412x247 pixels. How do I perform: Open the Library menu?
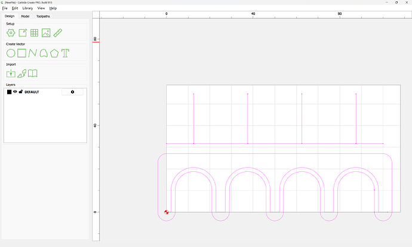27,8
